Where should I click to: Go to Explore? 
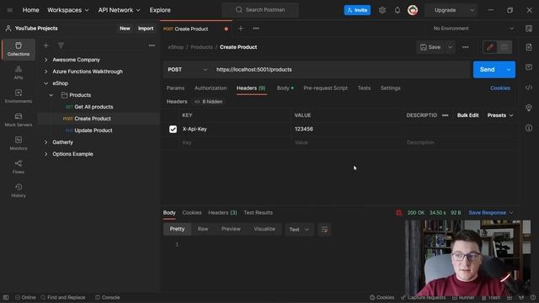(x=160, y=10)
